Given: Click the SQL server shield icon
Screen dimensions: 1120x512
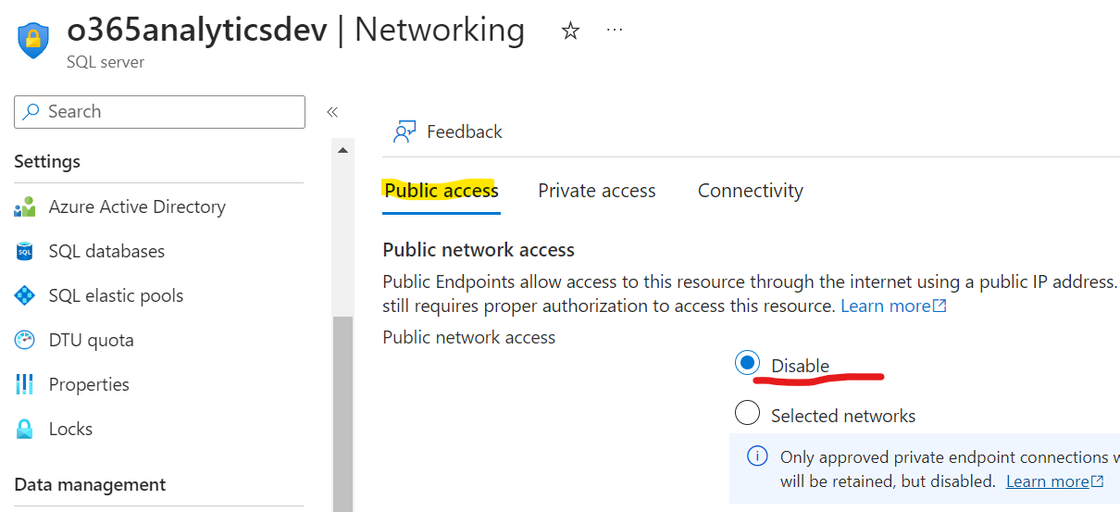Looking at the screenshot, I should 33,41.
